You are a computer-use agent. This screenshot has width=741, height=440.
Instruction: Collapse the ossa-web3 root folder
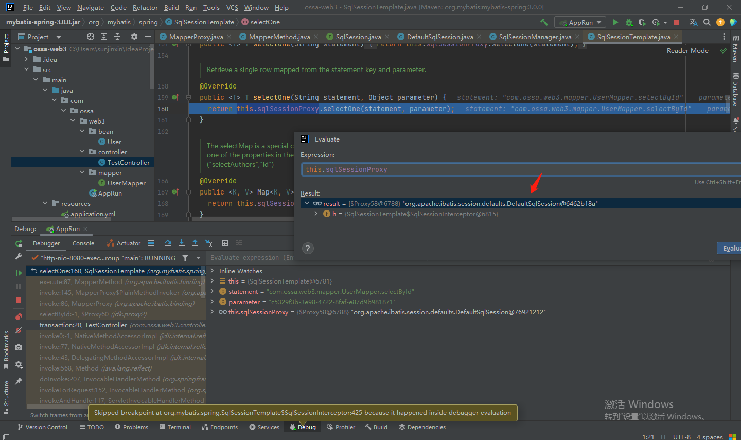click(17, 49)
